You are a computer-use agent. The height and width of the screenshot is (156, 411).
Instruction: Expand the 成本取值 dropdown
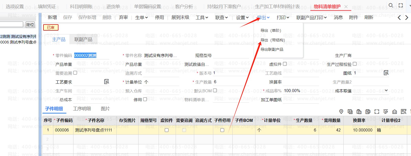point(386,91)
